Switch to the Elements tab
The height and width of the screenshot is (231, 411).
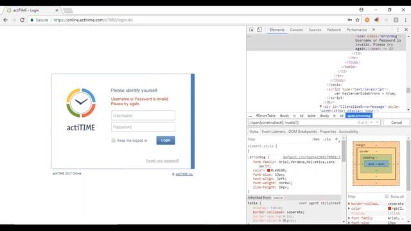[277, 30]
